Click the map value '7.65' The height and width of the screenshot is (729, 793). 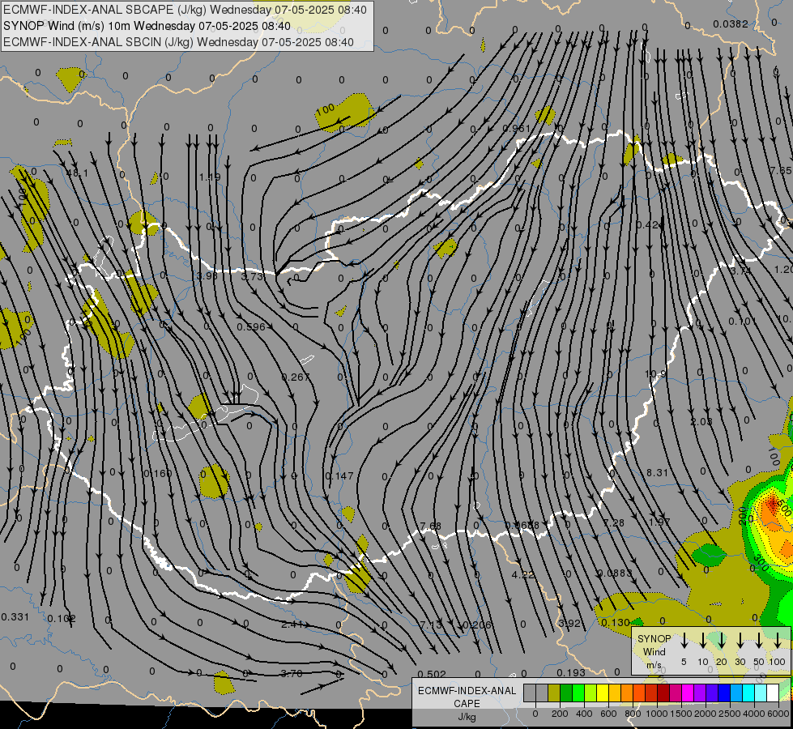coord(780,170)
